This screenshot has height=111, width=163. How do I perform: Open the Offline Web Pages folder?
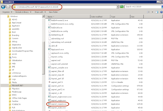pos(19,98)
